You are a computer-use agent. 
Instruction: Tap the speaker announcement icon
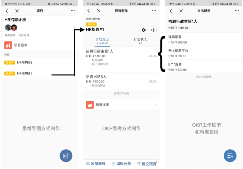(153, 30)
